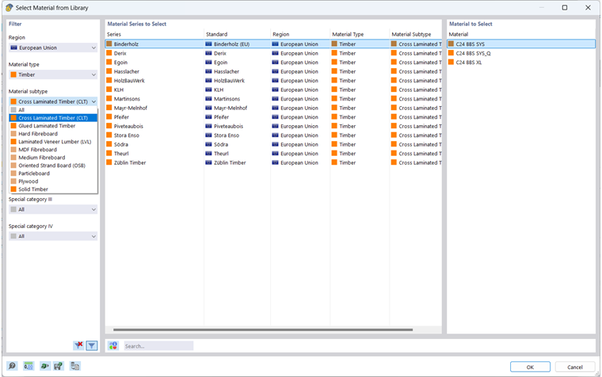Sort by the Series column header
The height and width of the screenshot is (377, 602).
click(154, 34)
